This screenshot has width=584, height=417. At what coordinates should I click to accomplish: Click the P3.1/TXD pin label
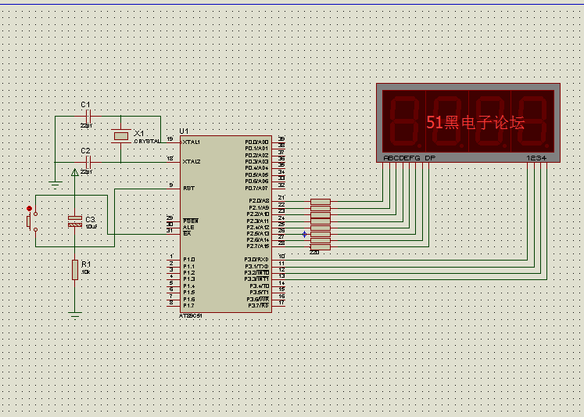[256, 267]
